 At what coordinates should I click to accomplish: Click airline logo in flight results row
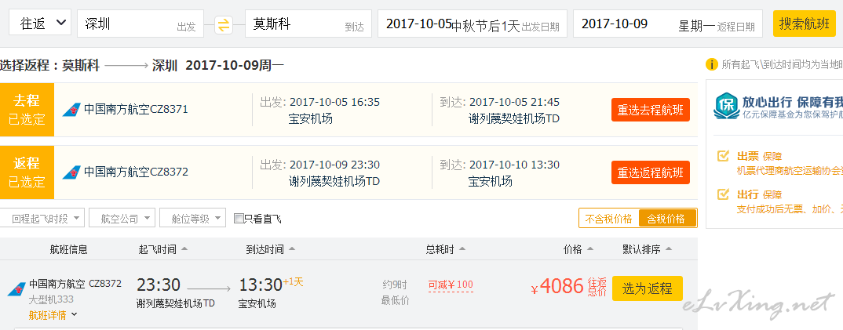[16, 290]
